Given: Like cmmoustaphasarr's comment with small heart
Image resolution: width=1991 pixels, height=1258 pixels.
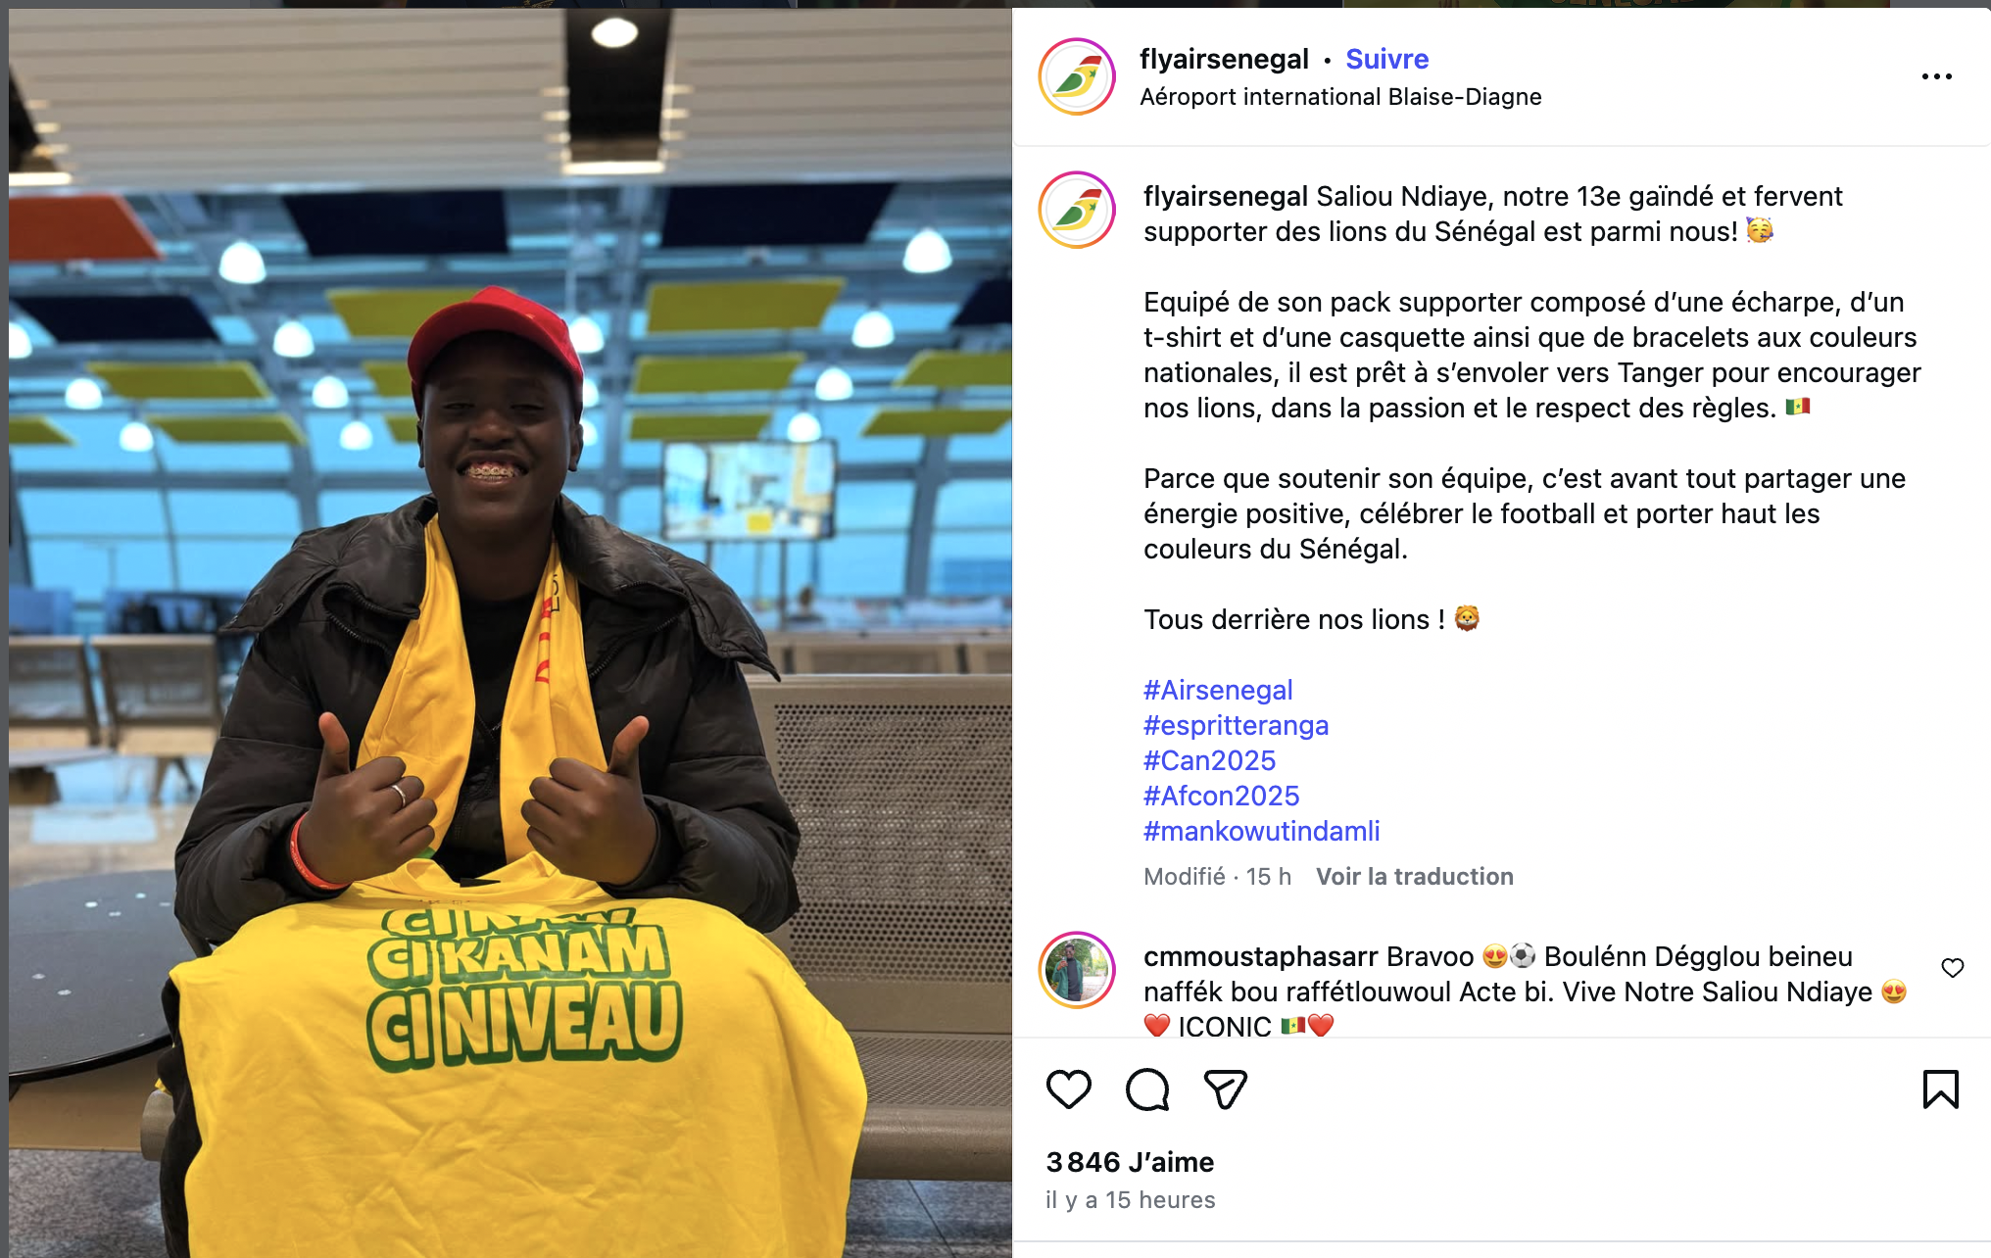Looking at the screenshot, I should click(x=1953, y=968).
